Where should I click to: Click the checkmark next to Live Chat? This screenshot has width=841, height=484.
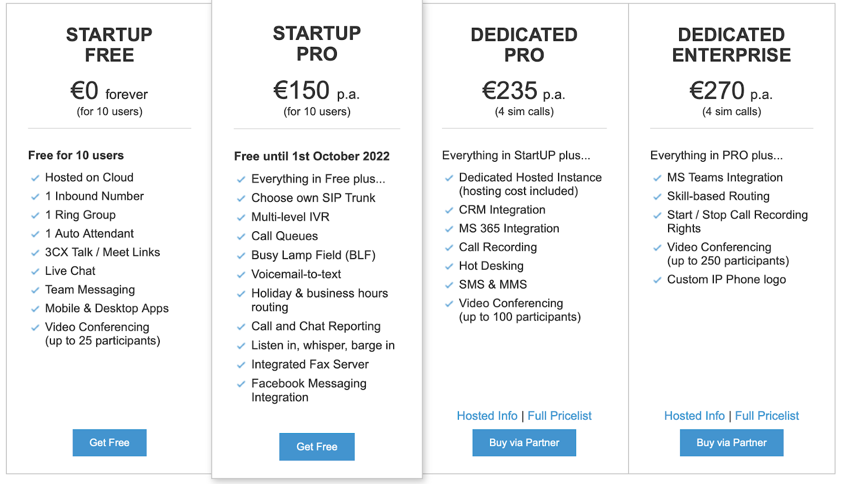tap(35, 272)
